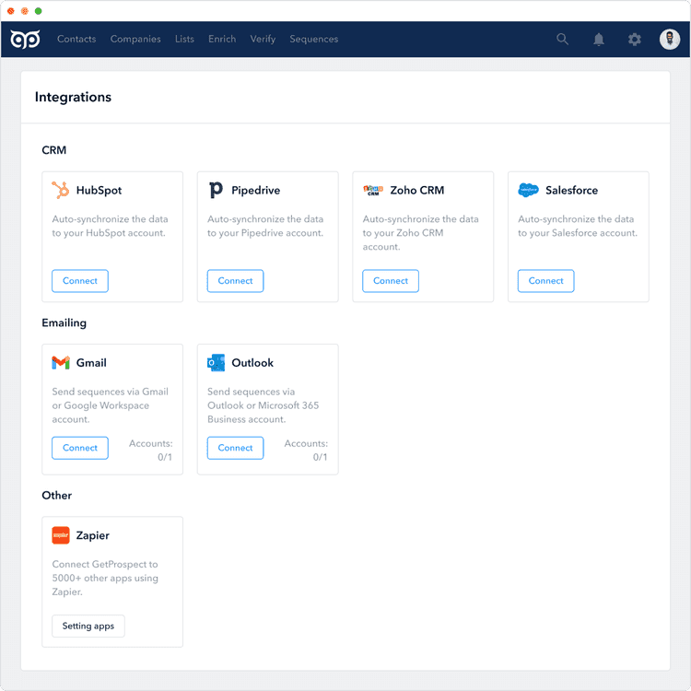
Task: Click the GetProspect owl logo
Action: (25, 40)
